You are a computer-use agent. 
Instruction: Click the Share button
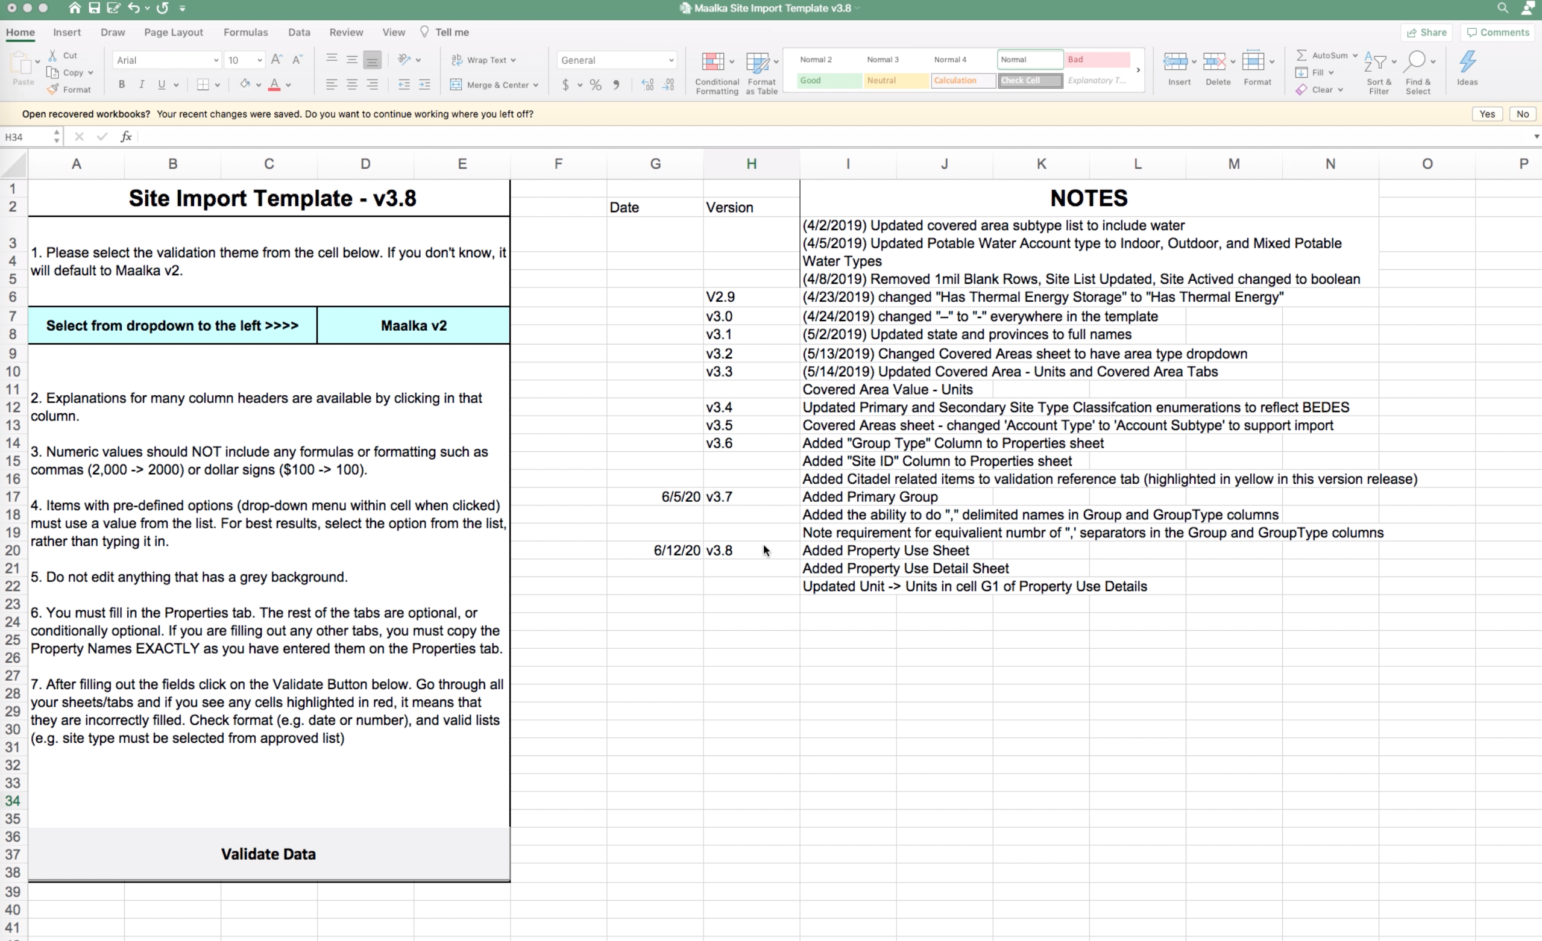pyautogui.click(x=1427, y=33)
